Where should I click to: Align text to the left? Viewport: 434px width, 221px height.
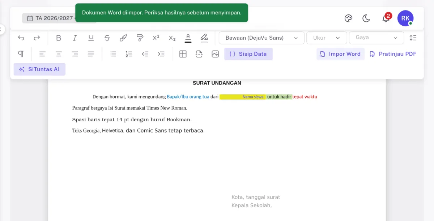tap(43, 54)
